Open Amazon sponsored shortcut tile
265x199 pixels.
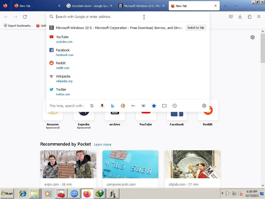click(x=53, y=117)
